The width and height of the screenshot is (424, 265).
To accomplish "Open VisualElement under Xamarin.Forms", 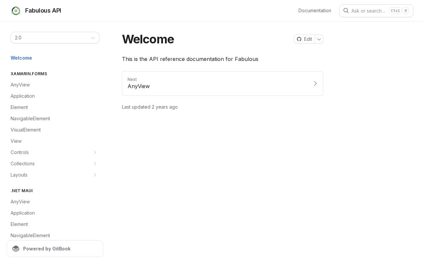I will click(26, 130).
